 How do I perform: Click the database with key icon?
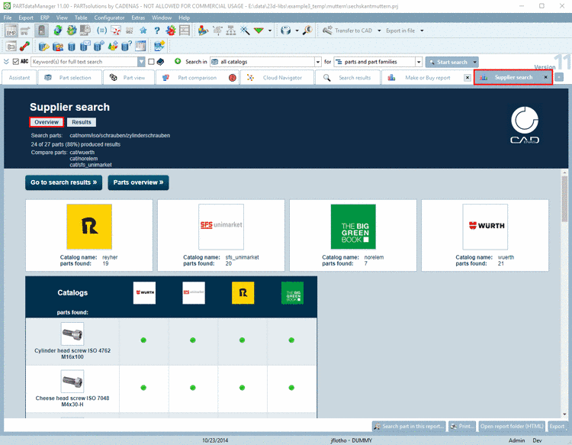(43, 47)
